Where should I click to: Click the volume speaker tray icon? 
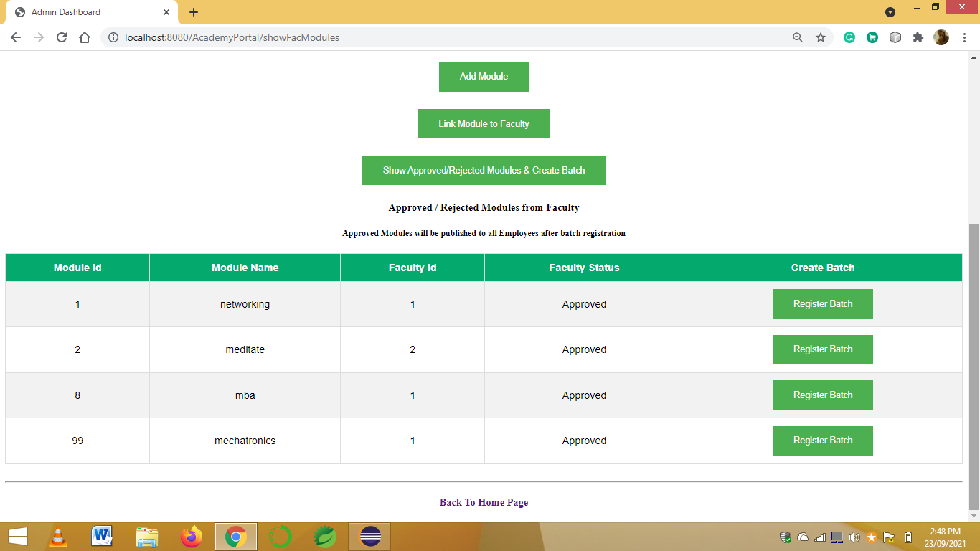click(x=854, y=537)
